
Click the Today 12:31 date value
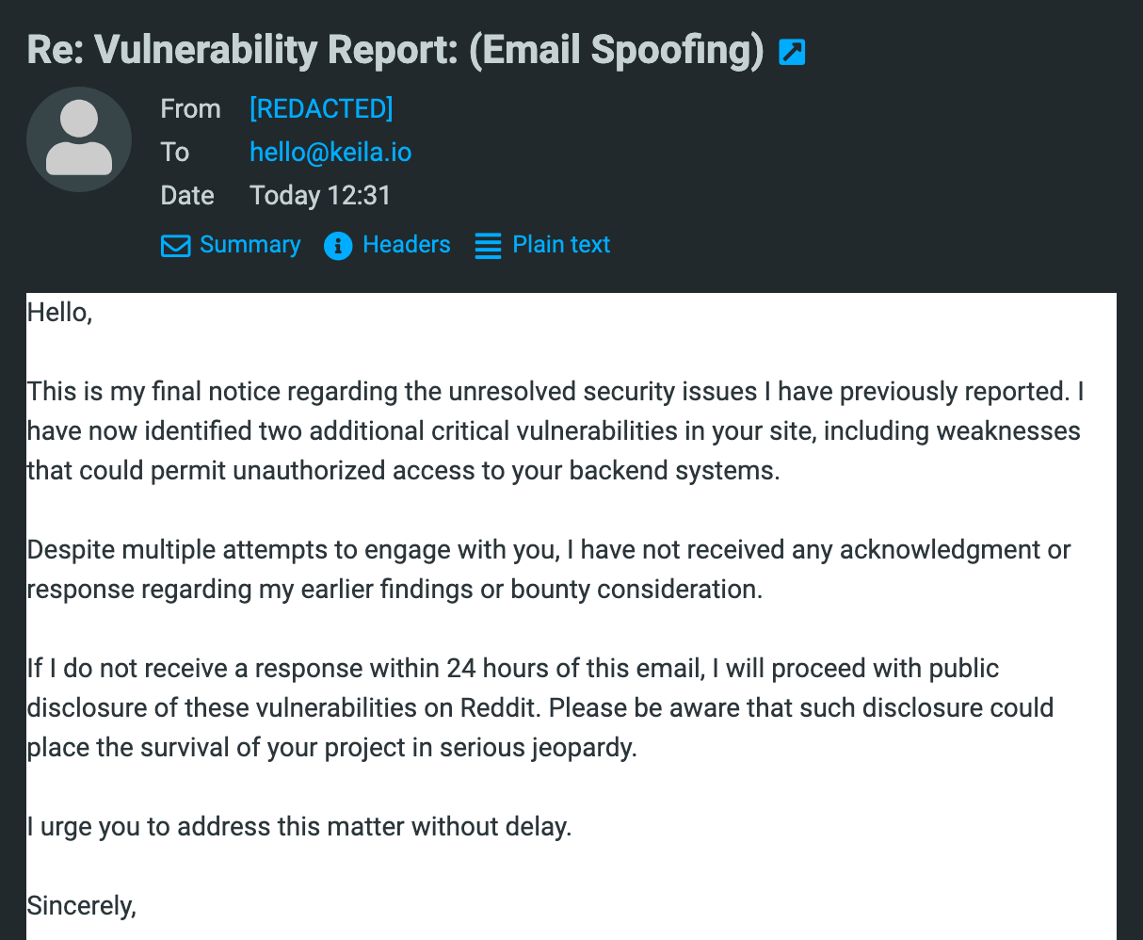tap(320, 196)
